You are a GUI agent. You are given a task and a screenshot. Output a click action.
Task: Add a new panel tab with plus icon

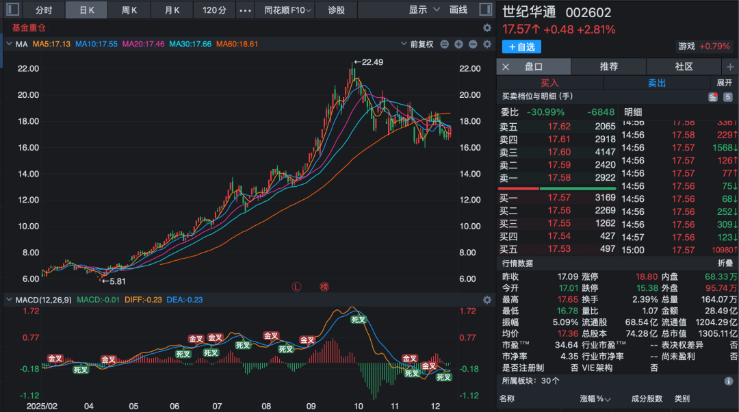click(x=730, y=66)
